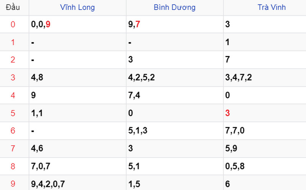Open the Vĩnh Long column header link
Screen dimensions: 306x190
[x=77, y=7]
